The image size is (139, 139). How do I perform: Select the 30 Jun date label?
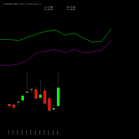(44, 132)
